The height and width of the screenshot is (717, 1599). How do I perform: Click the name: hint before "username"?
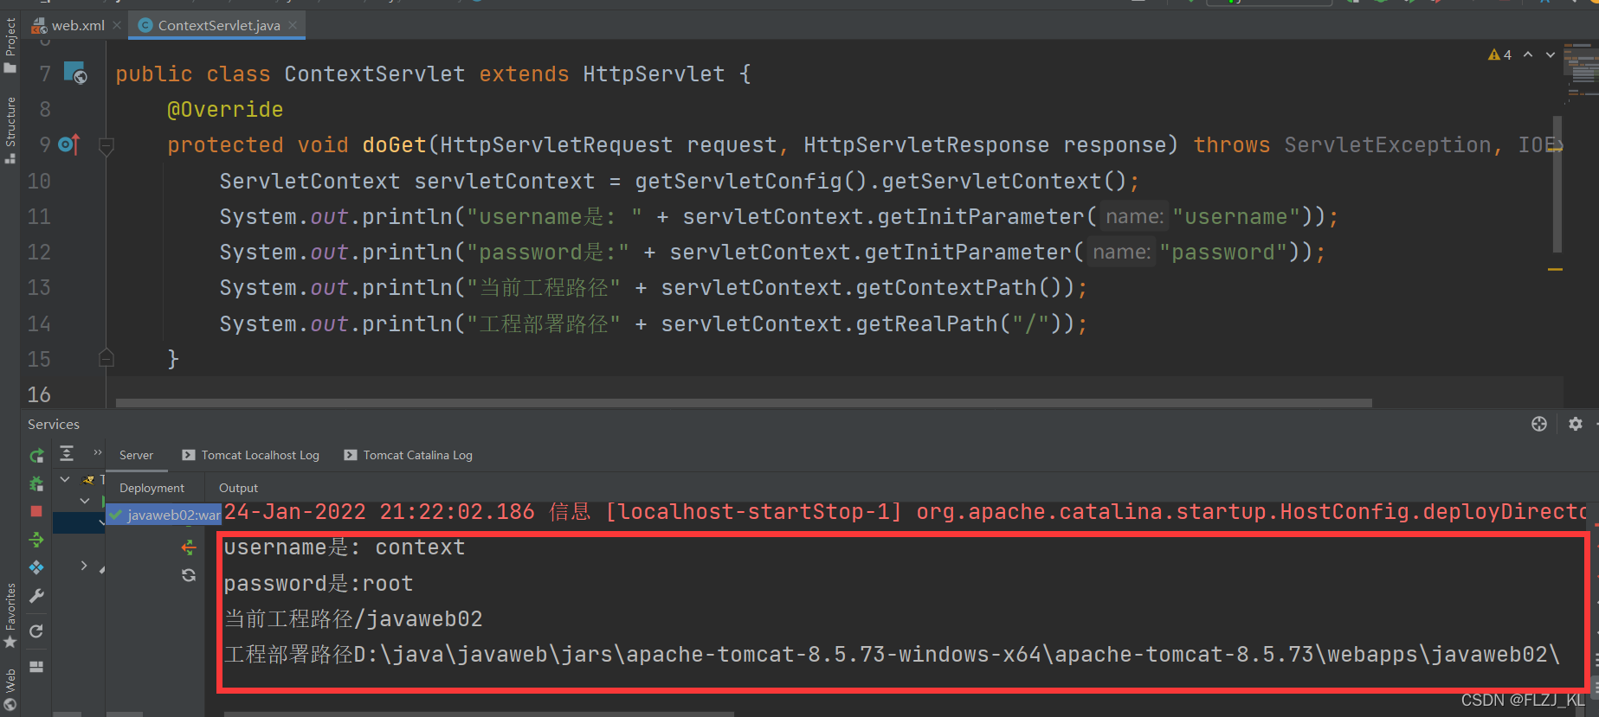tap(1134, 217)
